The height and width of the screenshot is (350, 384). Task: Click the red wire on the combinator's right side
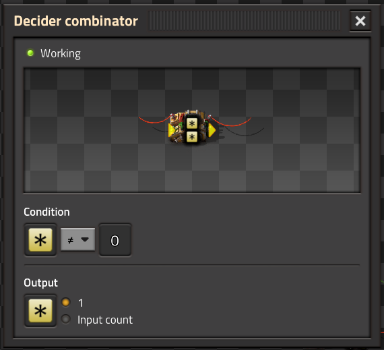[231, 122]
